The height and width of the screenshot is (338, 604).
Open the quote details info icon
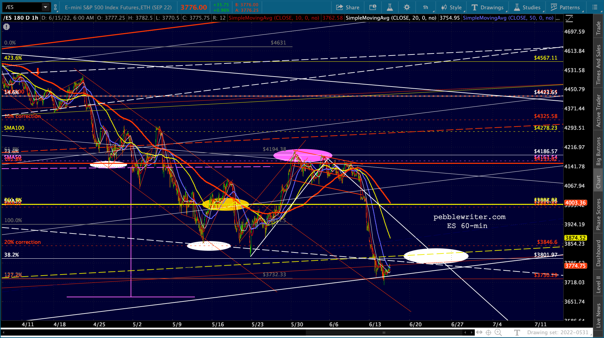coord(373,7)
